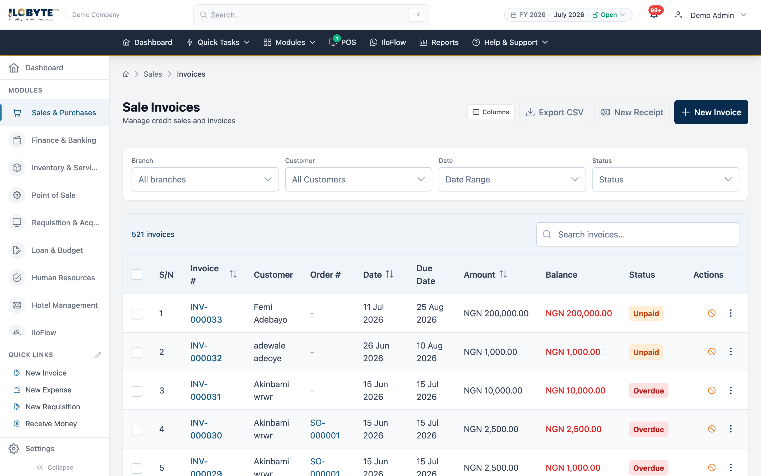Click the magnifier icon in Search invoices

[547, 235]
